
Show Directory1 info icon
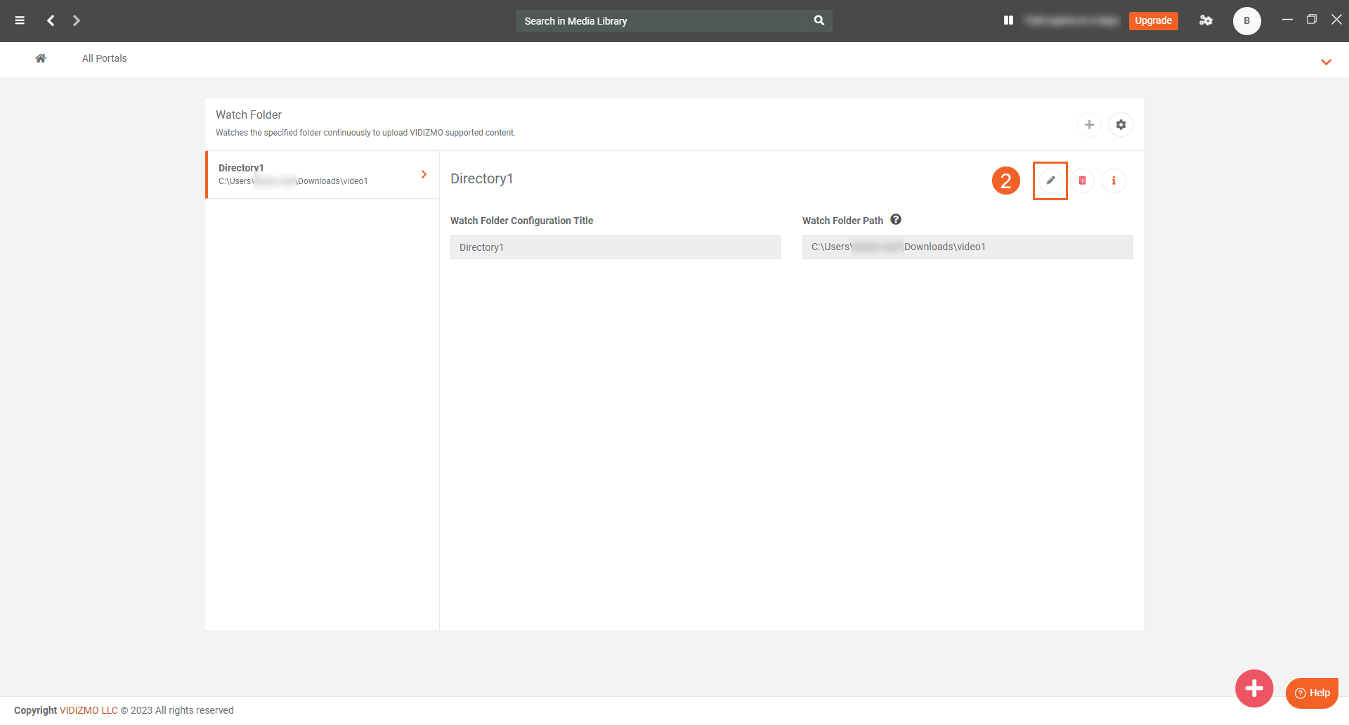click(1114, 181)
